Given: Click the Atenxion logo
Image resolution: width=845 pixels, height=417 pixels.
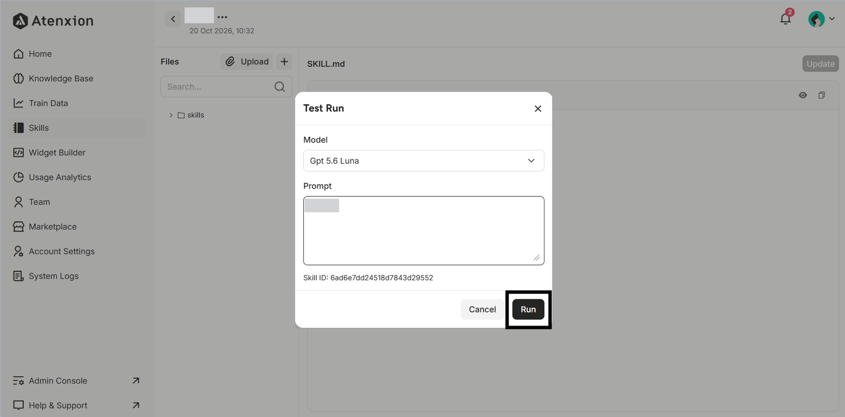Looking at the screenshot, I should pos(53,21).
